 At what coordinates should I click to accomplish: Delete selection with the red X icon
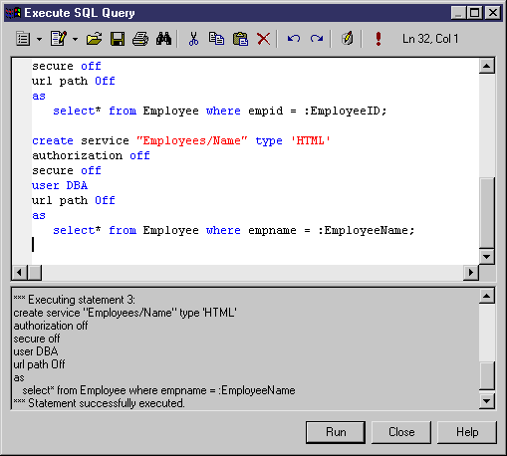(264, 39)
